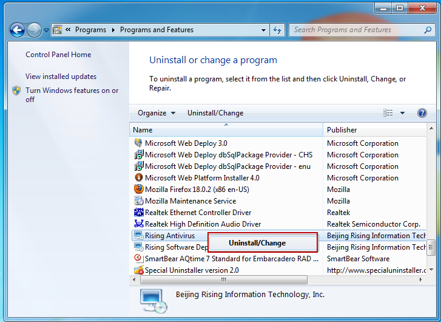Minimize the Programs and Features window
The image size is (441, 322).
coord(383,8)
